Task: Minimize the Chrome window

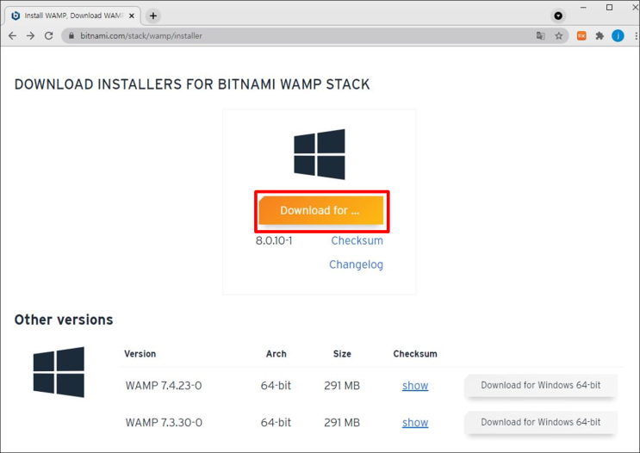Action: pyautogui.click(x=584, y=8)
